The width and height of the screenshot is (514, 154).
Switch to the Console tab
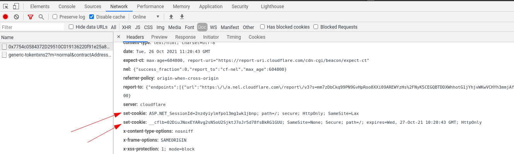point(67,7)
